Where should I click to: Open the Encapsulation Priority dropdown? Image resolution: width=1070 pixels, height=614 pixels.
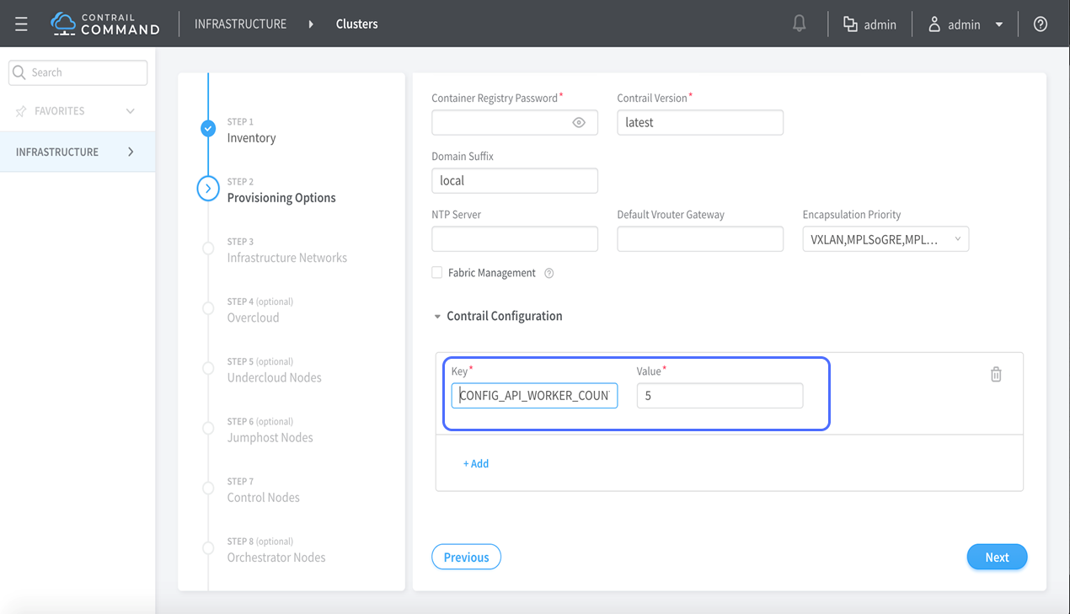(885, 239)
